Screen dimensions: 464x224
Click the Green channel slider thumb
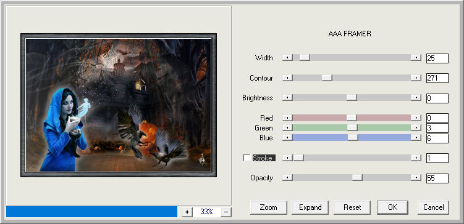pos(352,127)
